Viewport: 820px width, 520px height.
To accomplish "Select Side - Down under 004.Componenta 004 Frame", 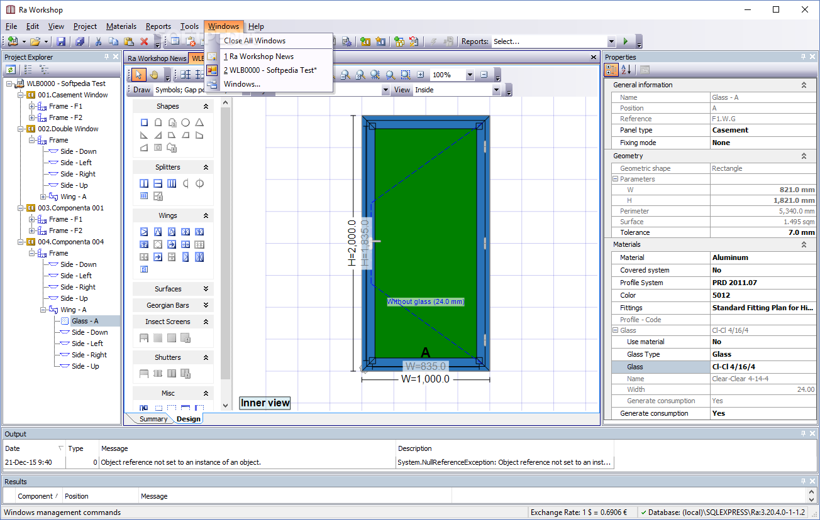I will (79, 264).
